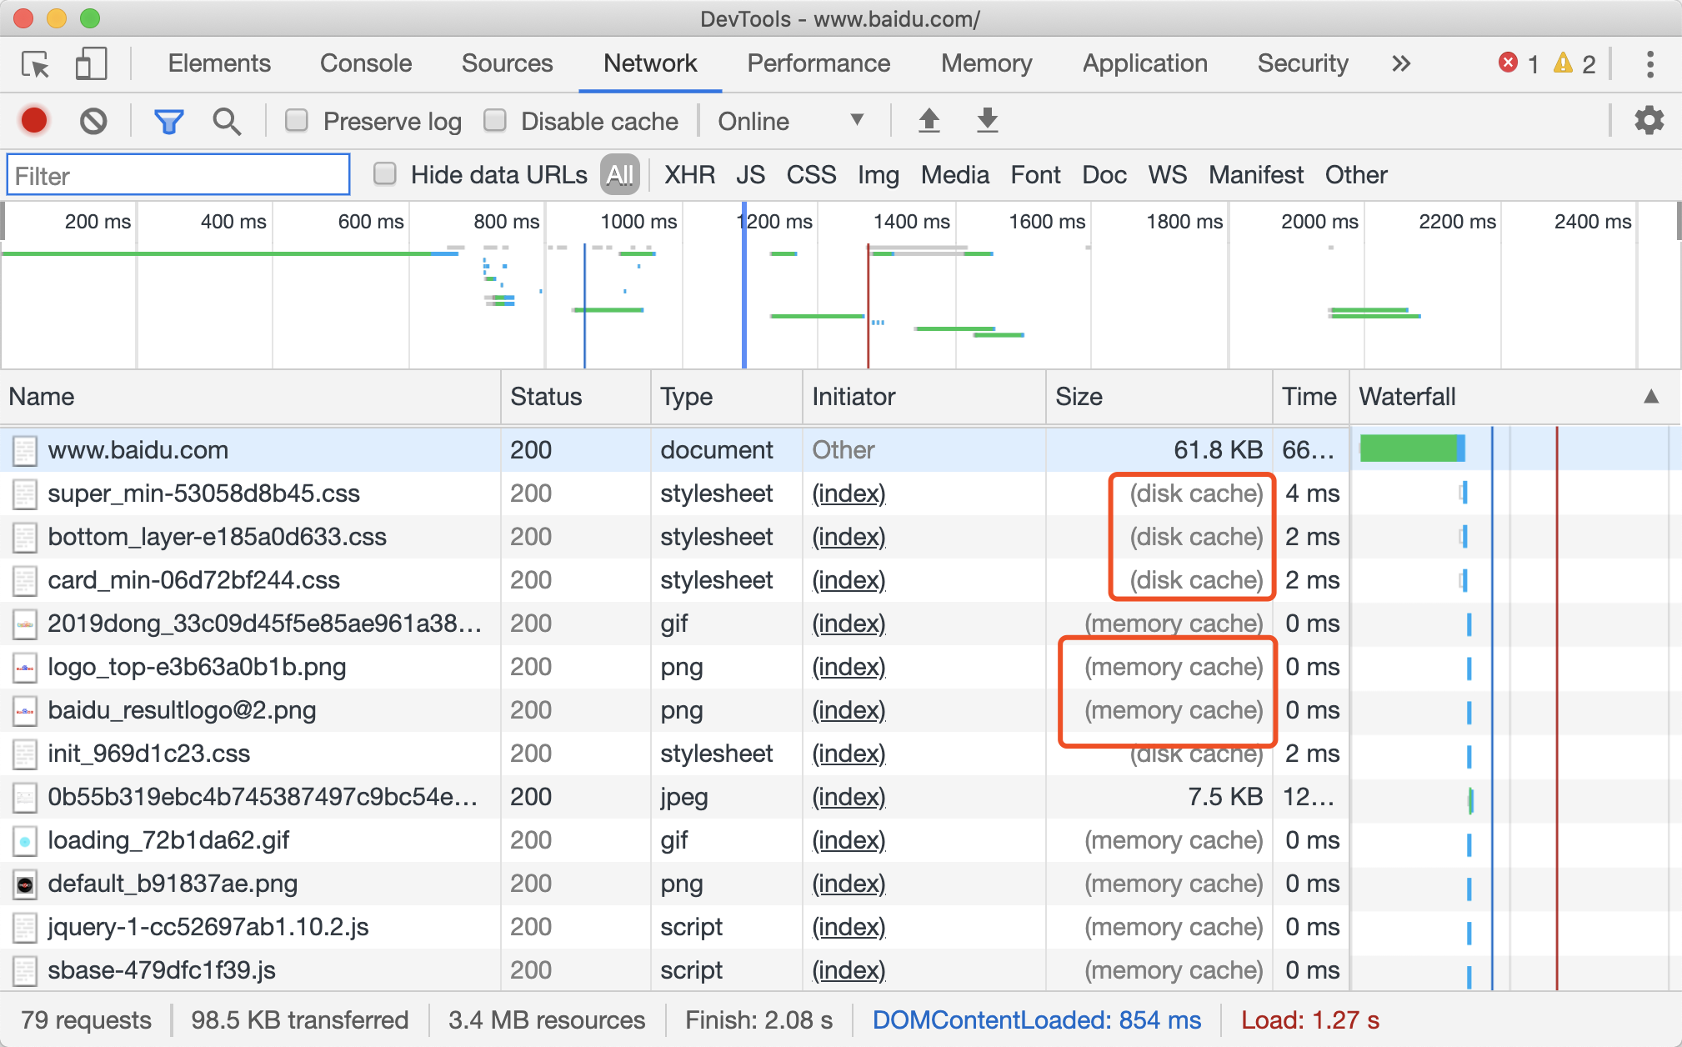
Task: Click the filter funnel icon
Action: click(x=168, y=119)
